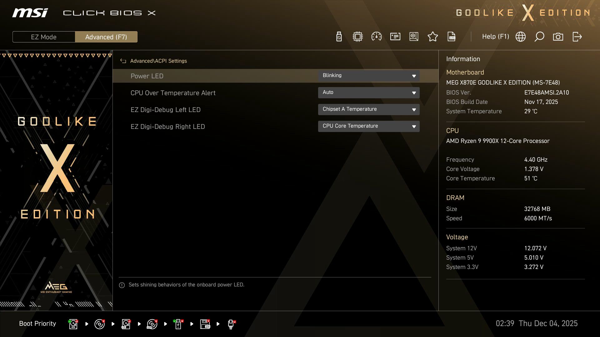Viewport: 600px width, 337px height.
Task: Open the Power LED dropdown
Action: coord(369,76)
